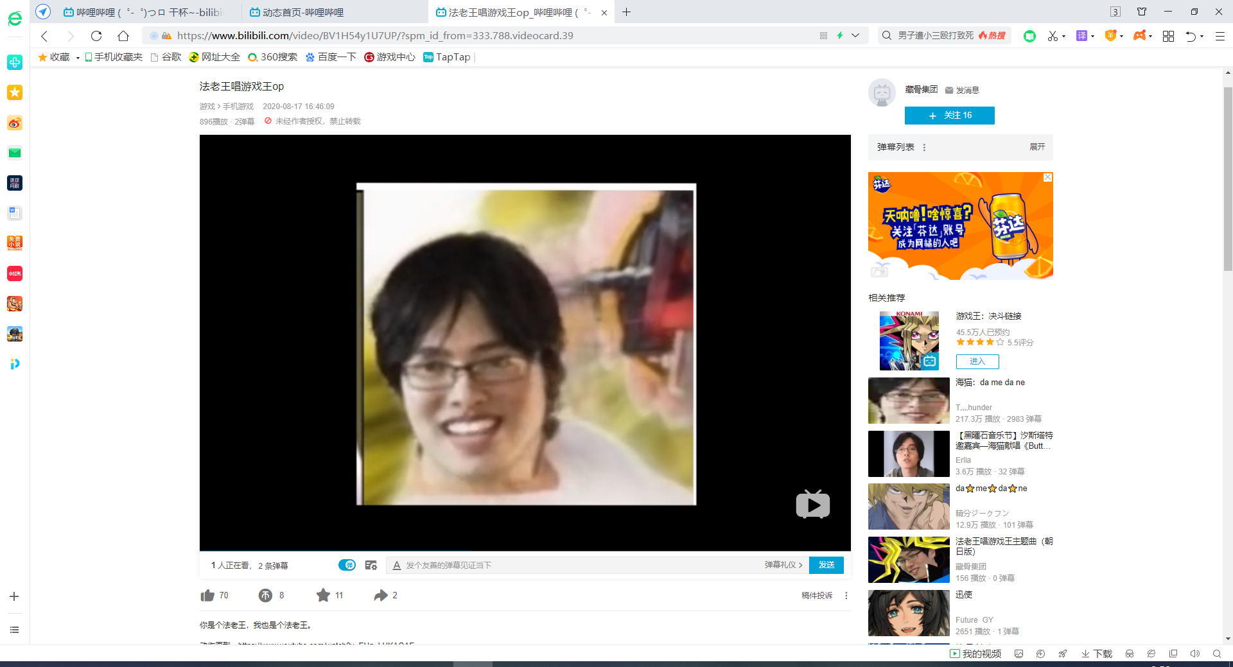Switch to the 干杯~-bilibili tab
The width and height of the screenshot is (1233, 667).
click(x=143, y=12)
